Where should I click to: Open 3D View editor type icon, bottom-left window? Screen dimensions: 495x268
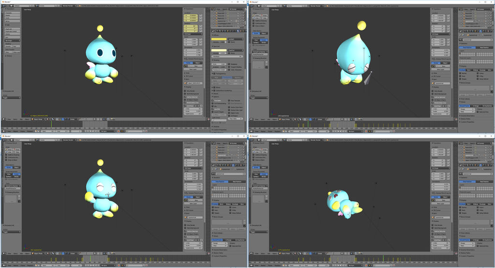click(4, 253)
